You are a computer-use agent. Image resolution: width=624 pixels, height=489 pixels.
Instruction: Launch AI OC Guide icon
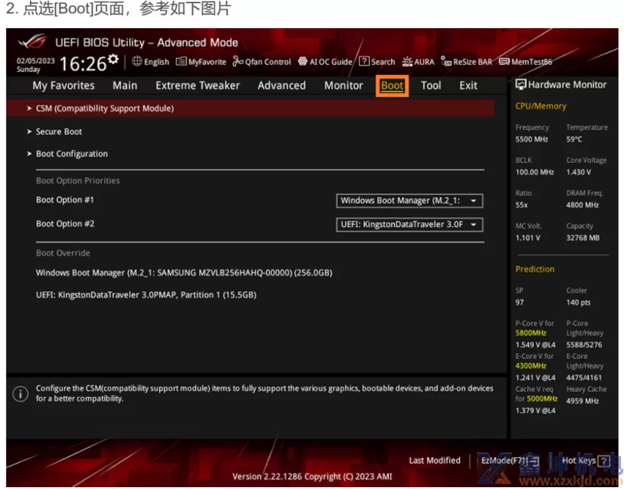click(303, 61)
